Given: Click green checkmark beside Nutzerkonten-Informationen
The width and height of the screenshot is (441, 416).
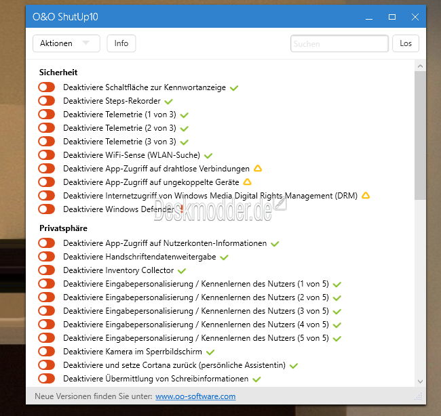Looking at the screenshot, I should [275, 244].
